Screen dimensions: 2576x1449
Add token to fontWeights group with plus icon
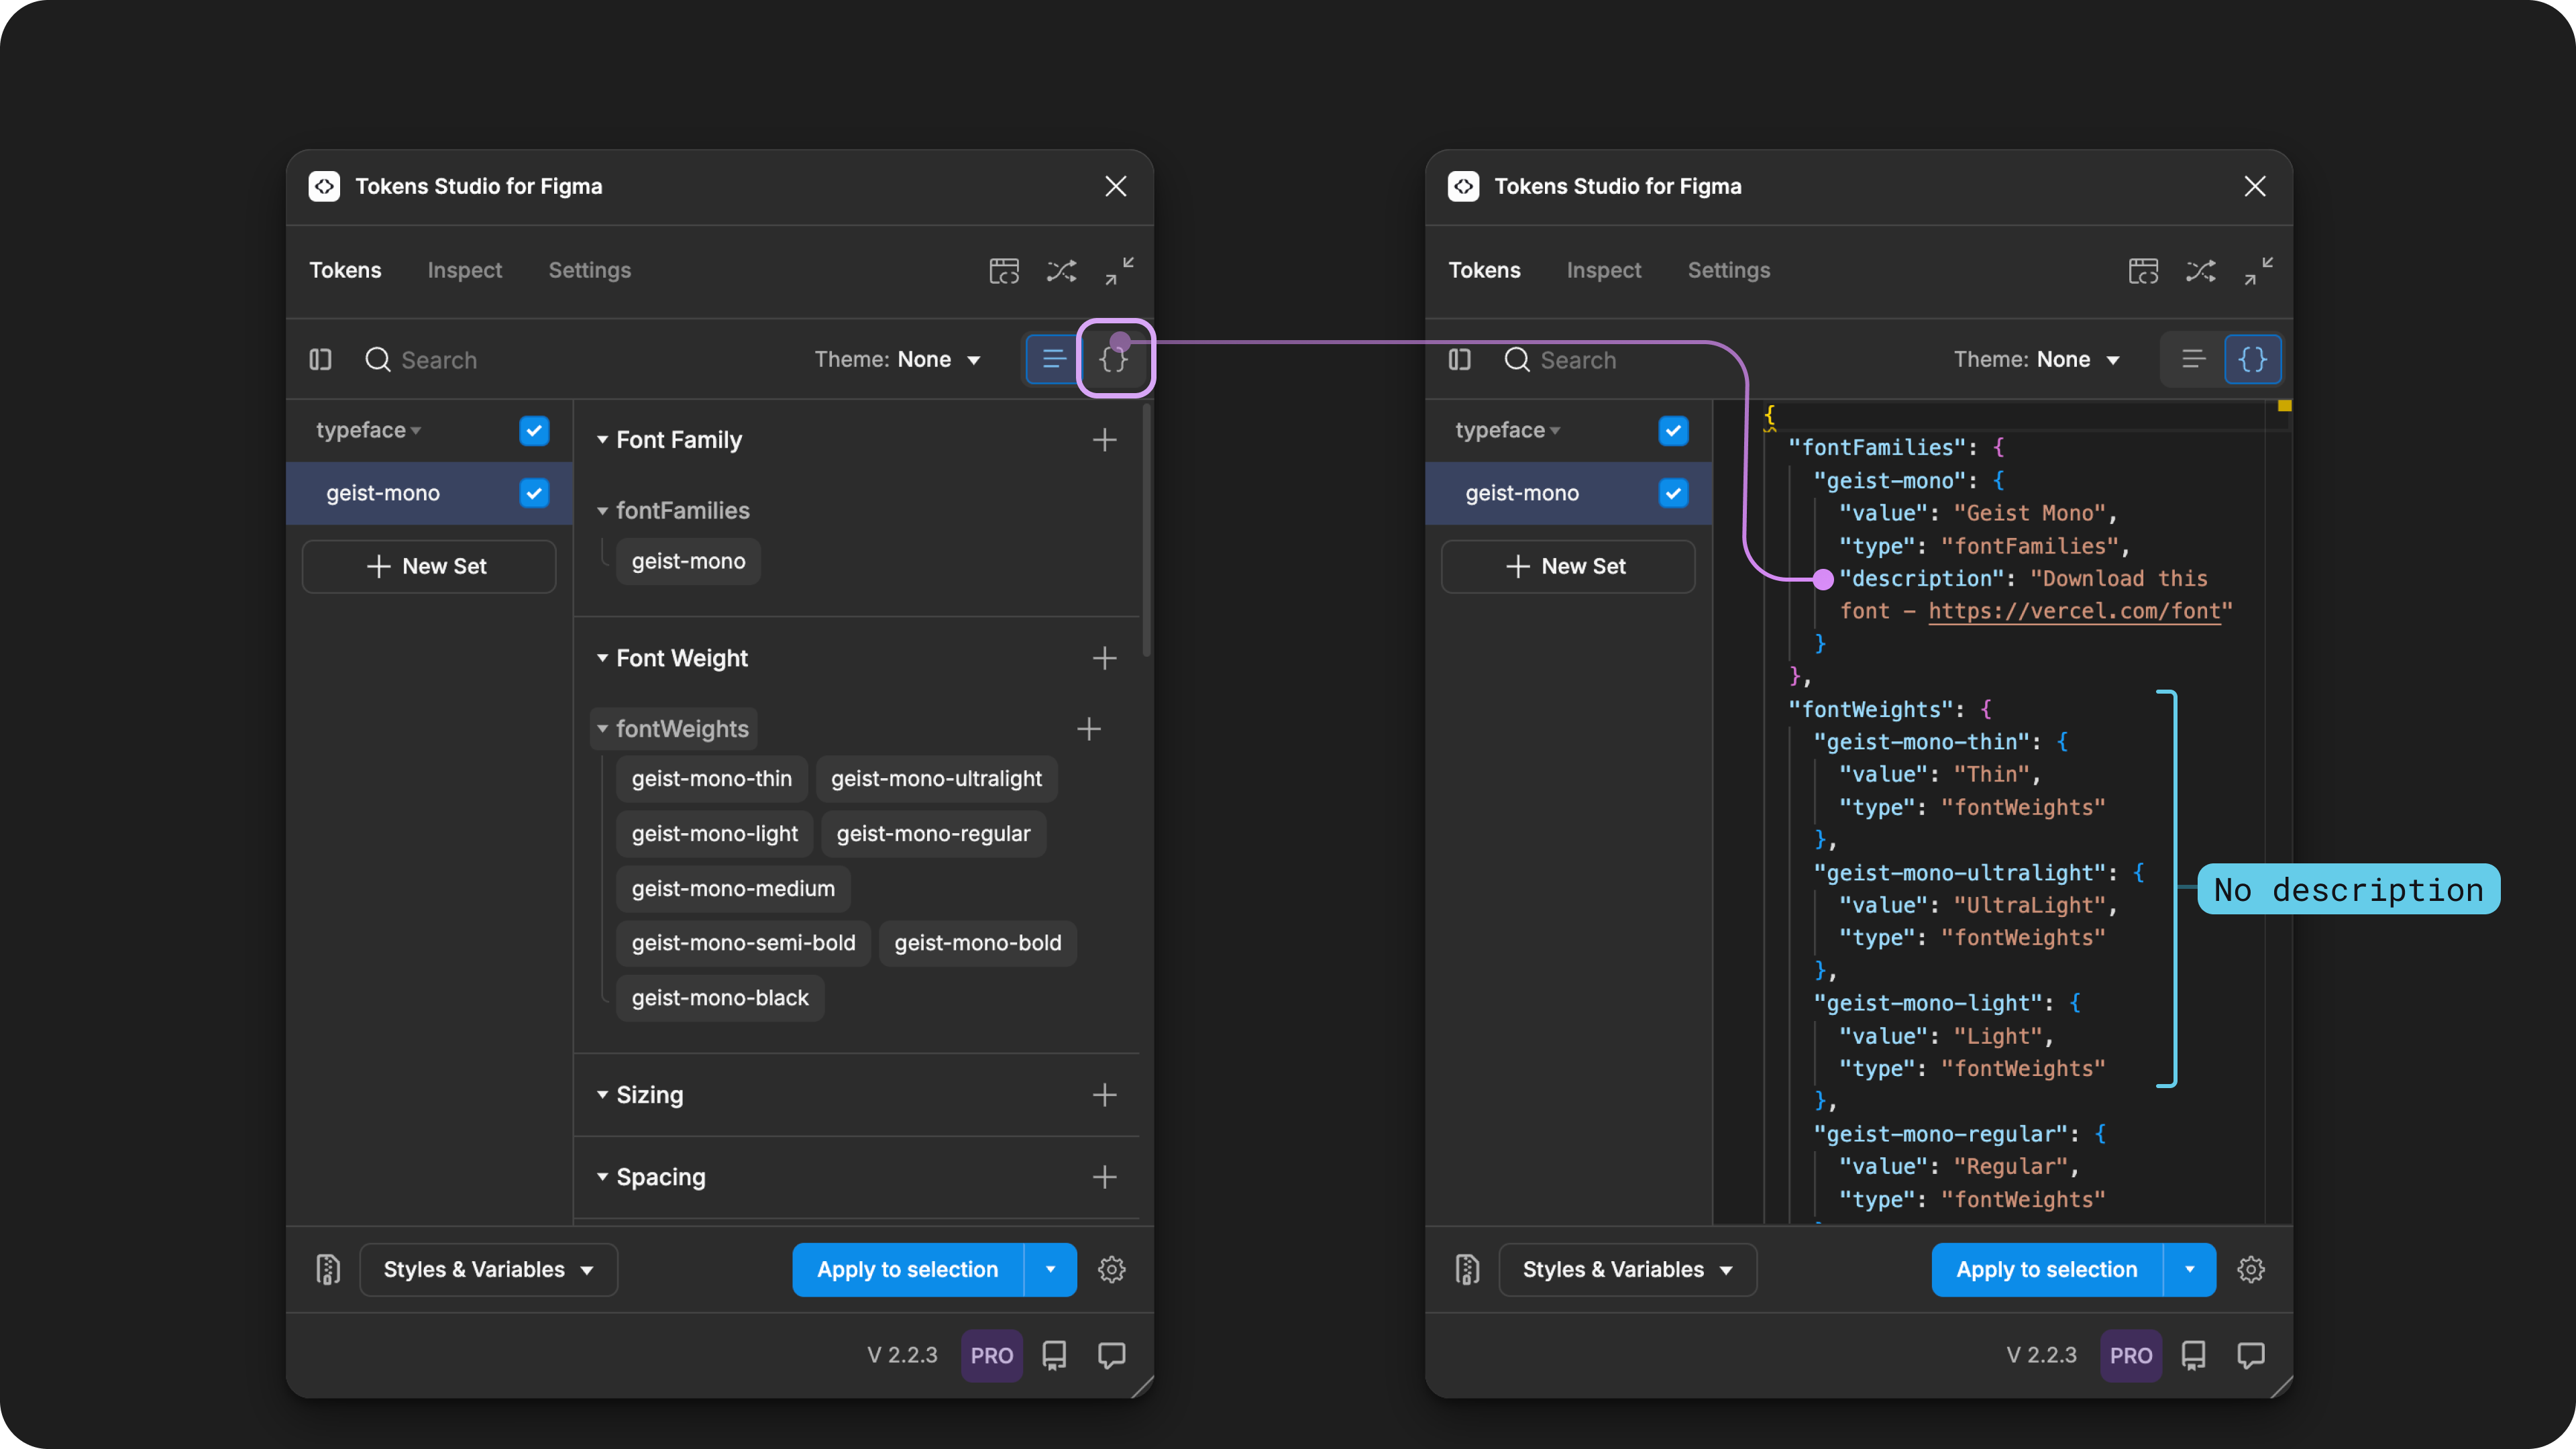(1089, 729)
